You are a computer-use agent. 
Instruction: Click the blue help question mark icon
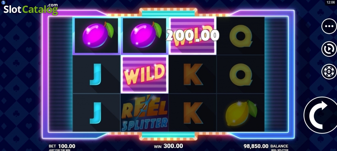coord(3,2)
